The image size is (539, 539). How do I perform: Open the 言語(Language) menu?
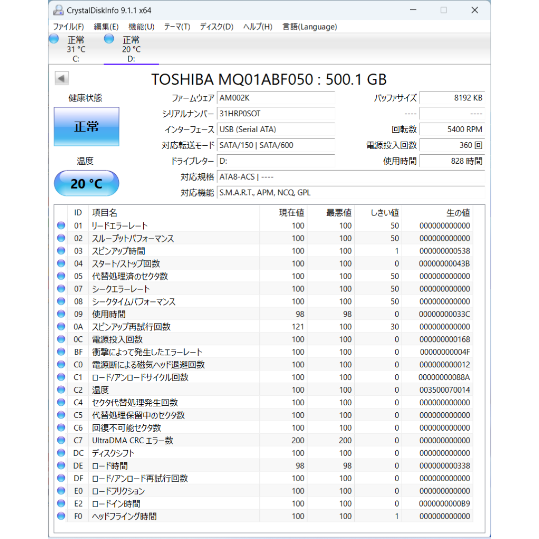pos(310,27)
